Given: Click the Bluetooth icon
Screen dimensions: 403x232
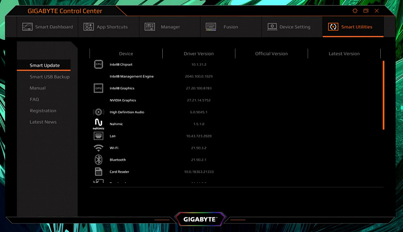Looking at the screenshot, I should (99, 160).
